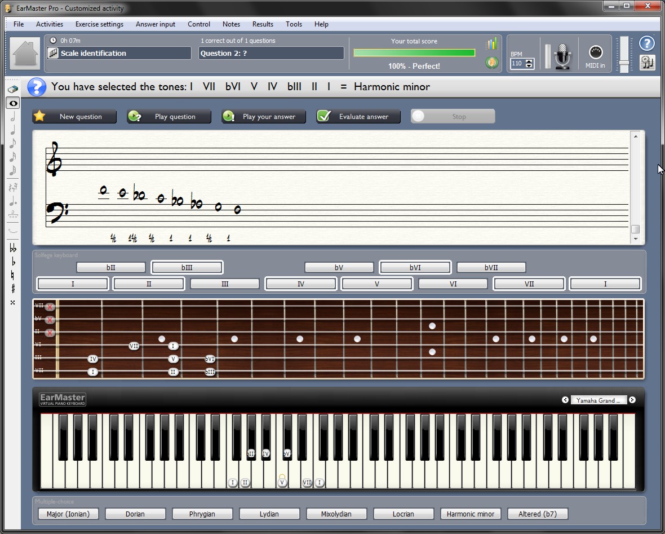Click the Evaluate answer button
Screen dimensions: 665x534
tap(358, 117)
